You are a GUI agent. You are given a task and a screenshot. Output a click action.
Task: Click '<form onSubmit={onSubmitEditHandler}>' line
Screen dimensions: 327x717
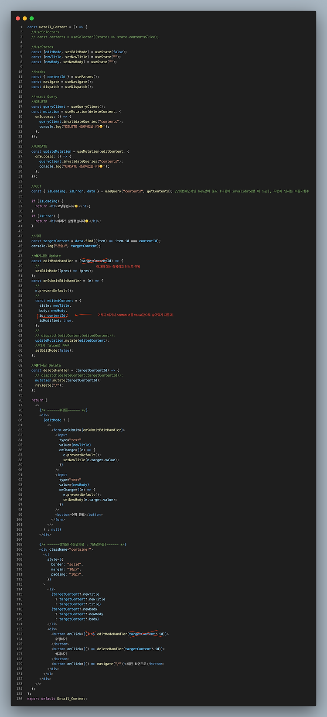[x=88, y=430]
